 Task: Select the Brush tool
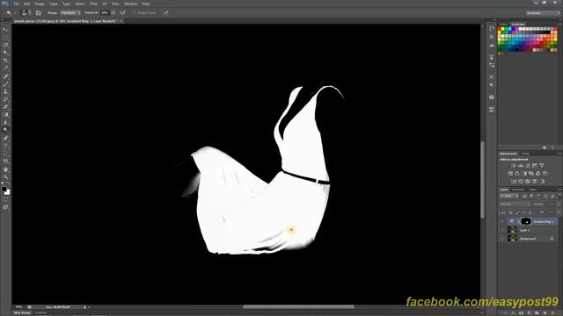click(5, 84)
